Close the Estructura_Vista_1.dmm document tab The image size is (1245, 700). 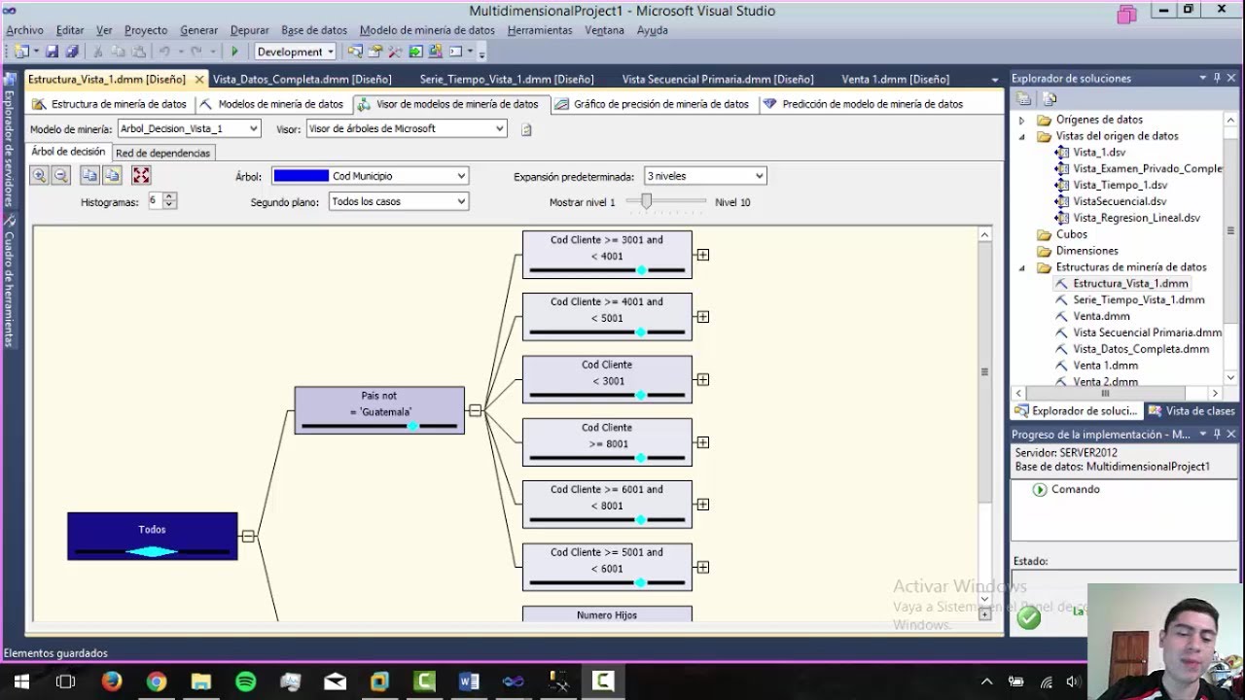point(199,80)
